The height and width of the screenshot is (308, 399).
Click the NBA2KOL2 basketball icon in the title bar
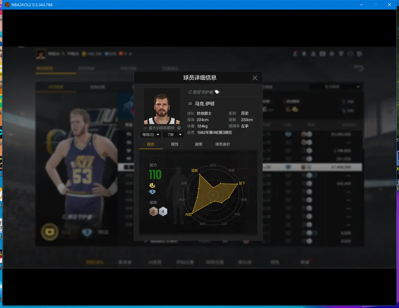point(7,4)
